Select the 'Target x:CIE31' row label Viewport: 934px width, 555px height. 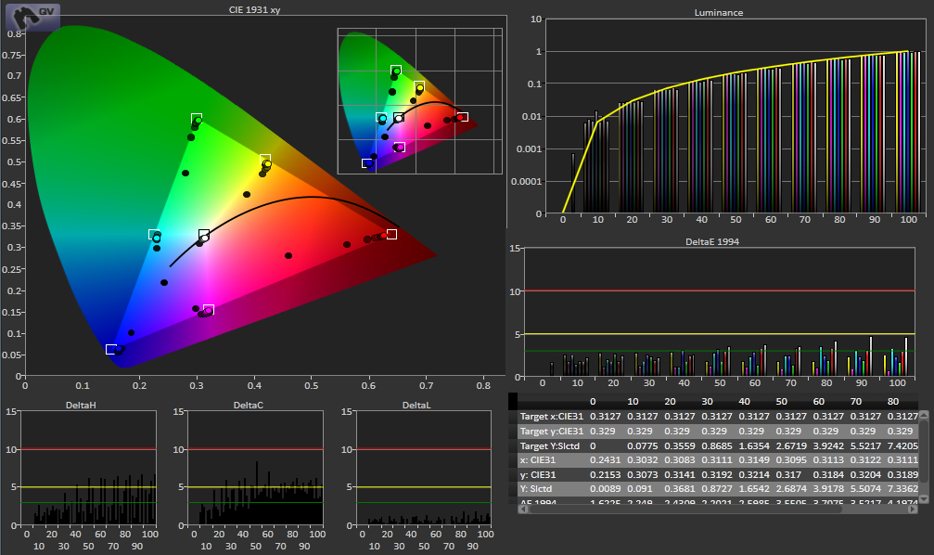(x=552, y=416)
